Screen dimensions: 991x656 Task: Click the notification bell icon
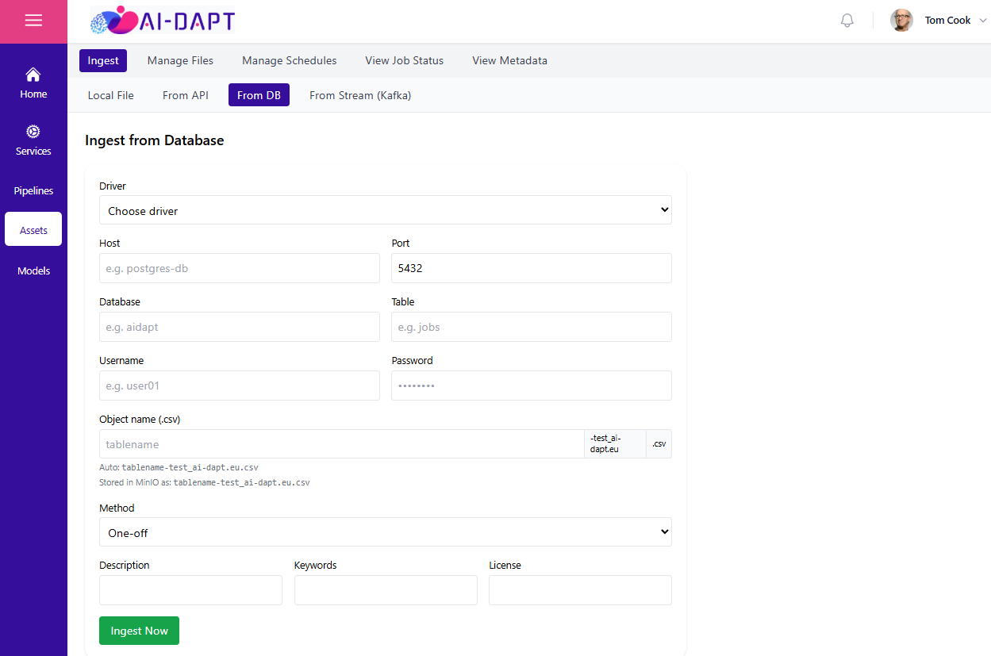pos(847,21)
